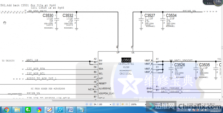Go to the first page of the document
Screen dimensions: 223x113
pos(87,104)
